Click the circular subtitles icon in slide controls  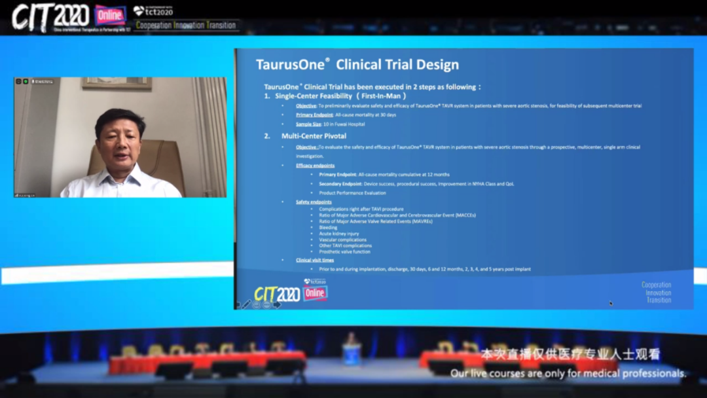(x=256, y=305)
